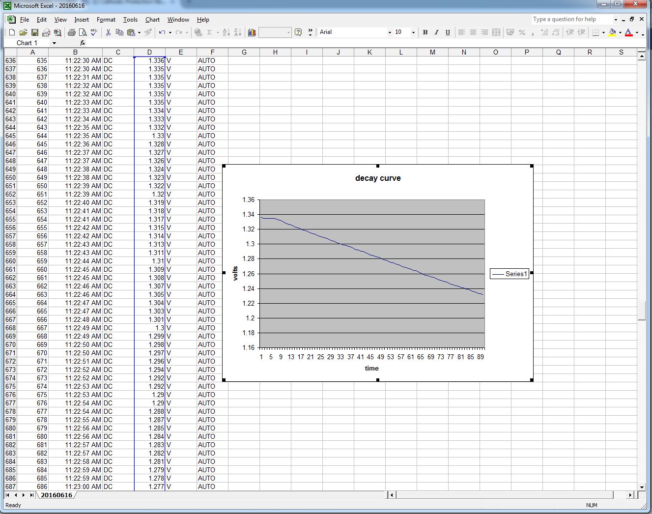Image resolution: width=652 pixels, height=514 pixels.
Task: Switch to the 20160616 sheet tab
Action: (x=56, y=495)
